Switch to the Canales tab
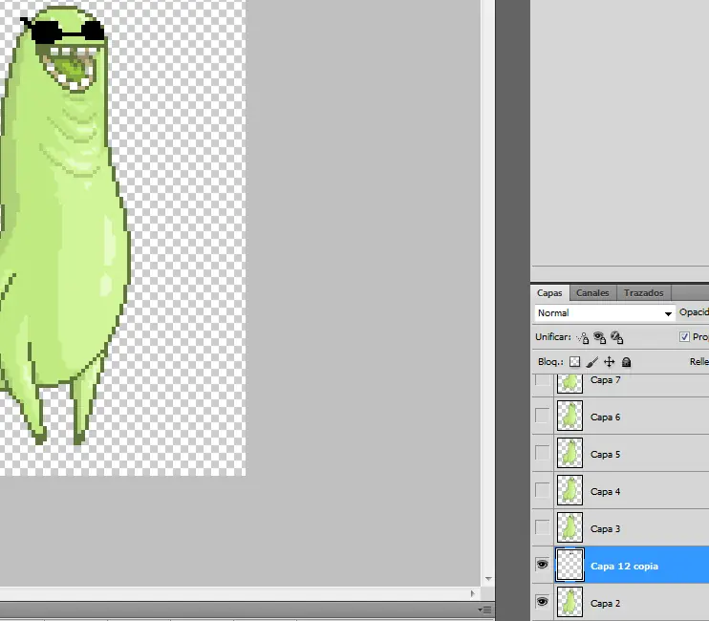This screenshot has height=621, width=709. coord(592,293)
